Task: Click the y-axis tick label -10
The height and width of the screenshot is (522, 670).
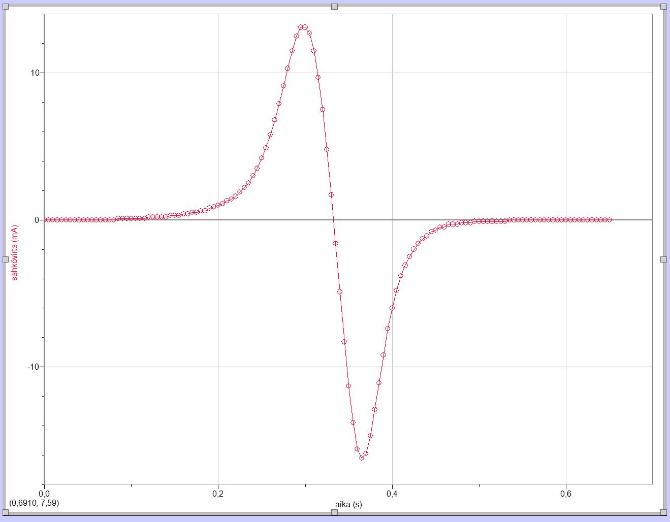Action: (x=33, y=367)
